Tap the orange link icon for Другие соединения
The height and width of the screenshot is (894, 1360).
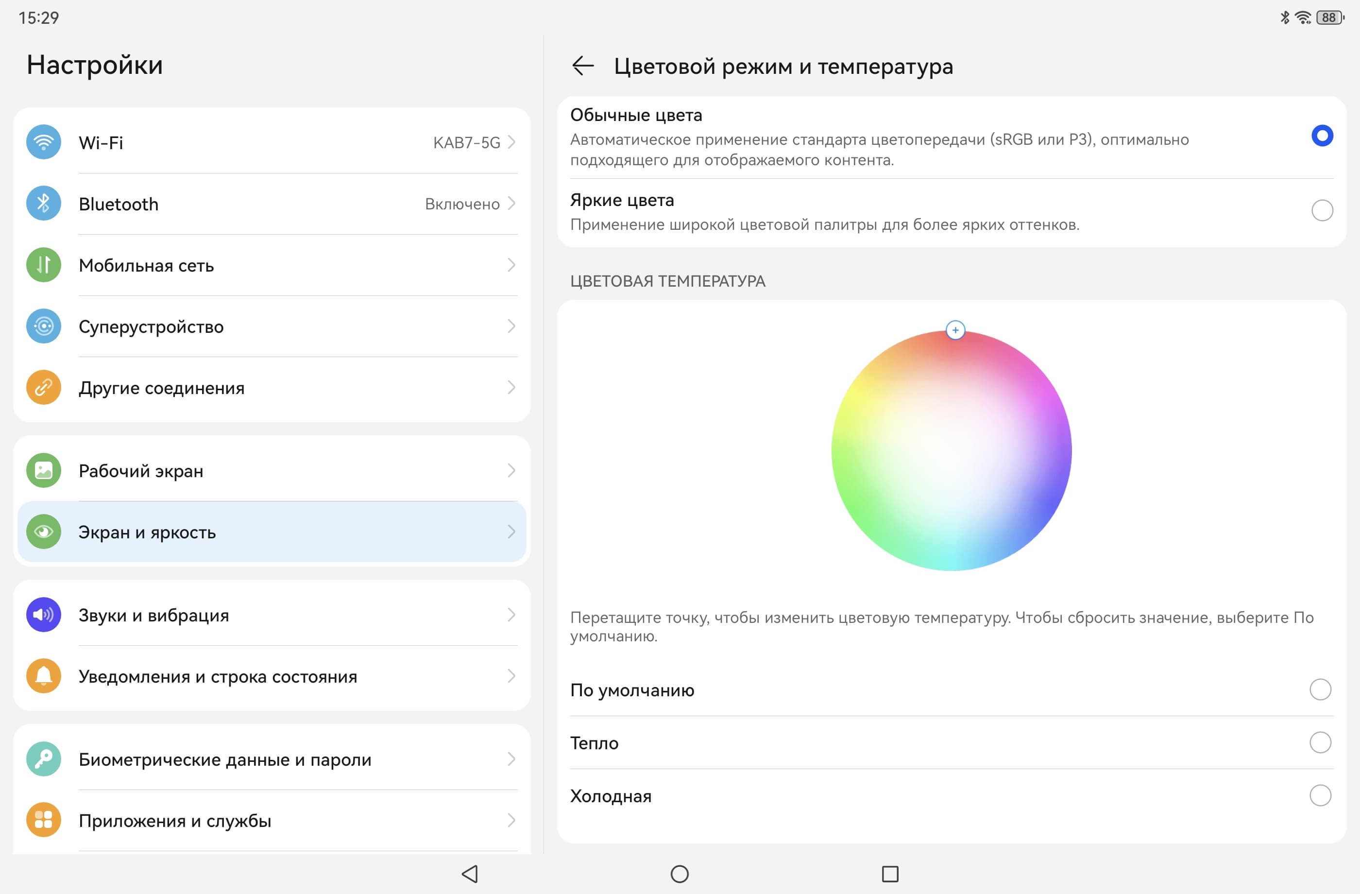click(x=43, y=388)
